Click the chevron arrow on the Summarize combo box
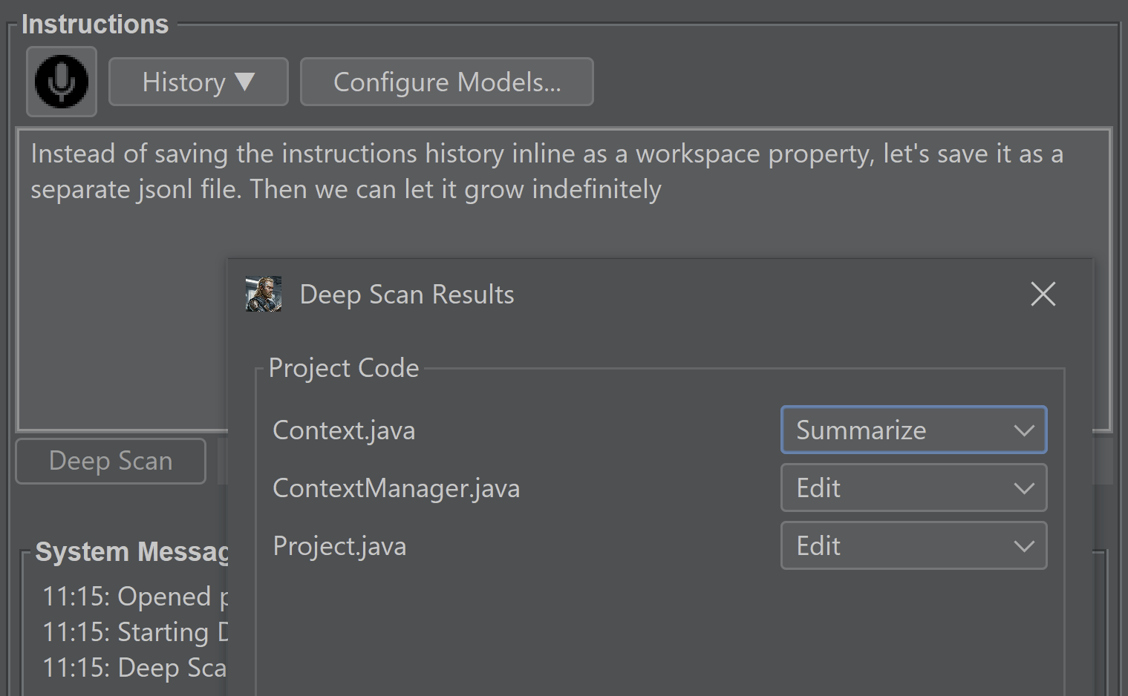The image size is (1128, 696). tap(1024, 430)
